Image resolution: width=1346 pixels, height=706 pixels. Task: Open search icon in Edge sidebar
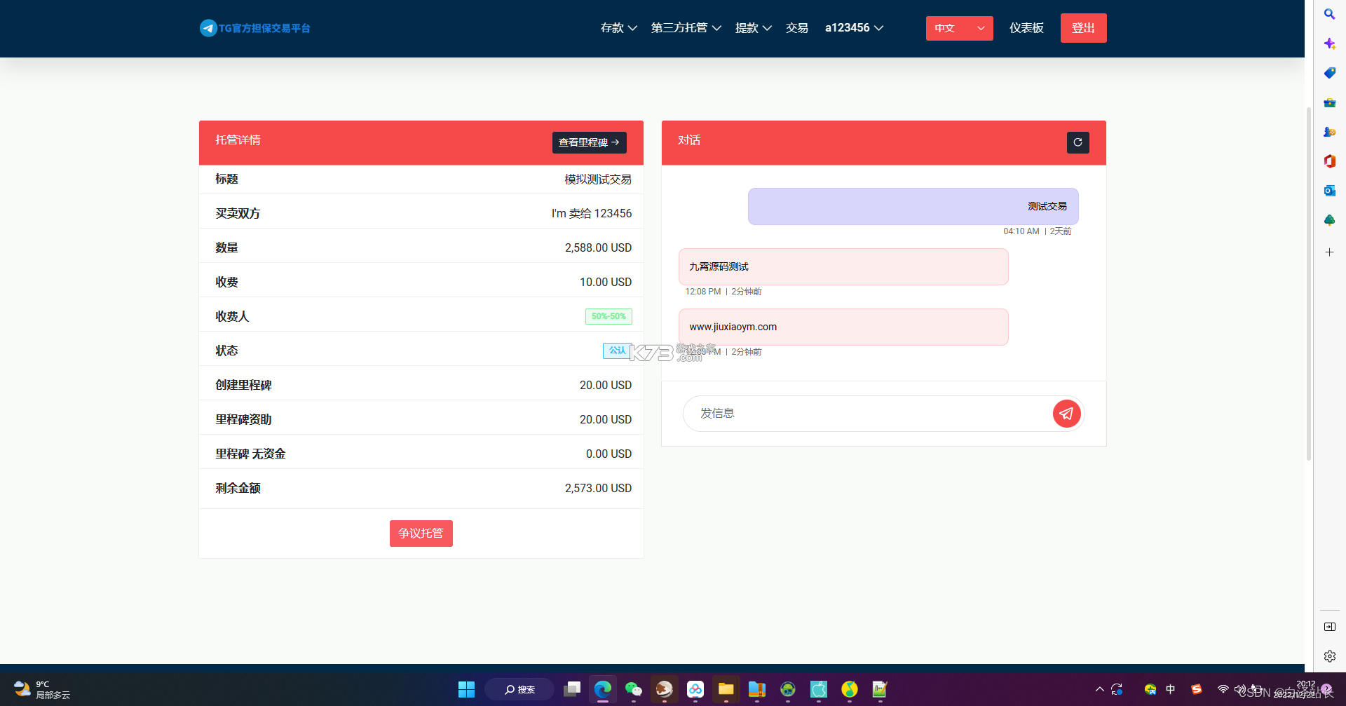pyautogui.click(x=1329, y=14)
